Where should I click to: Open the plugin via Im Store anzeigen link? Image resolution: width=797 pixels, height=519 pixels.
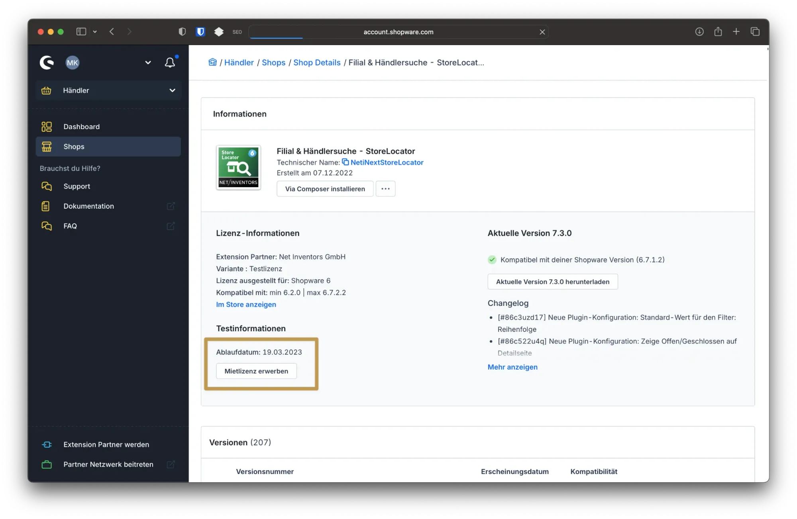(246, 304)
